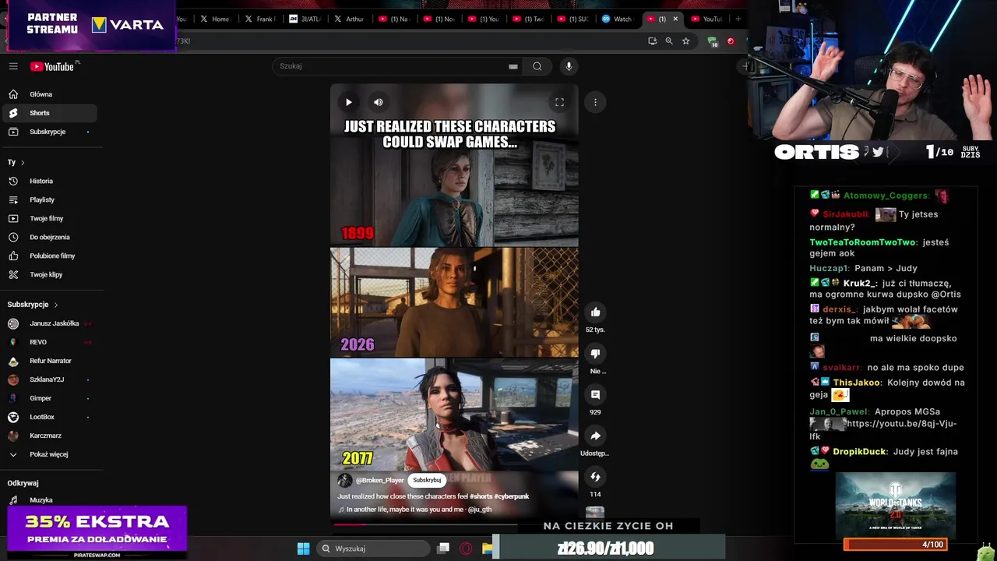Play the Shorts video
The width and height of the screenshot is (997, 561).
[348, 102]
